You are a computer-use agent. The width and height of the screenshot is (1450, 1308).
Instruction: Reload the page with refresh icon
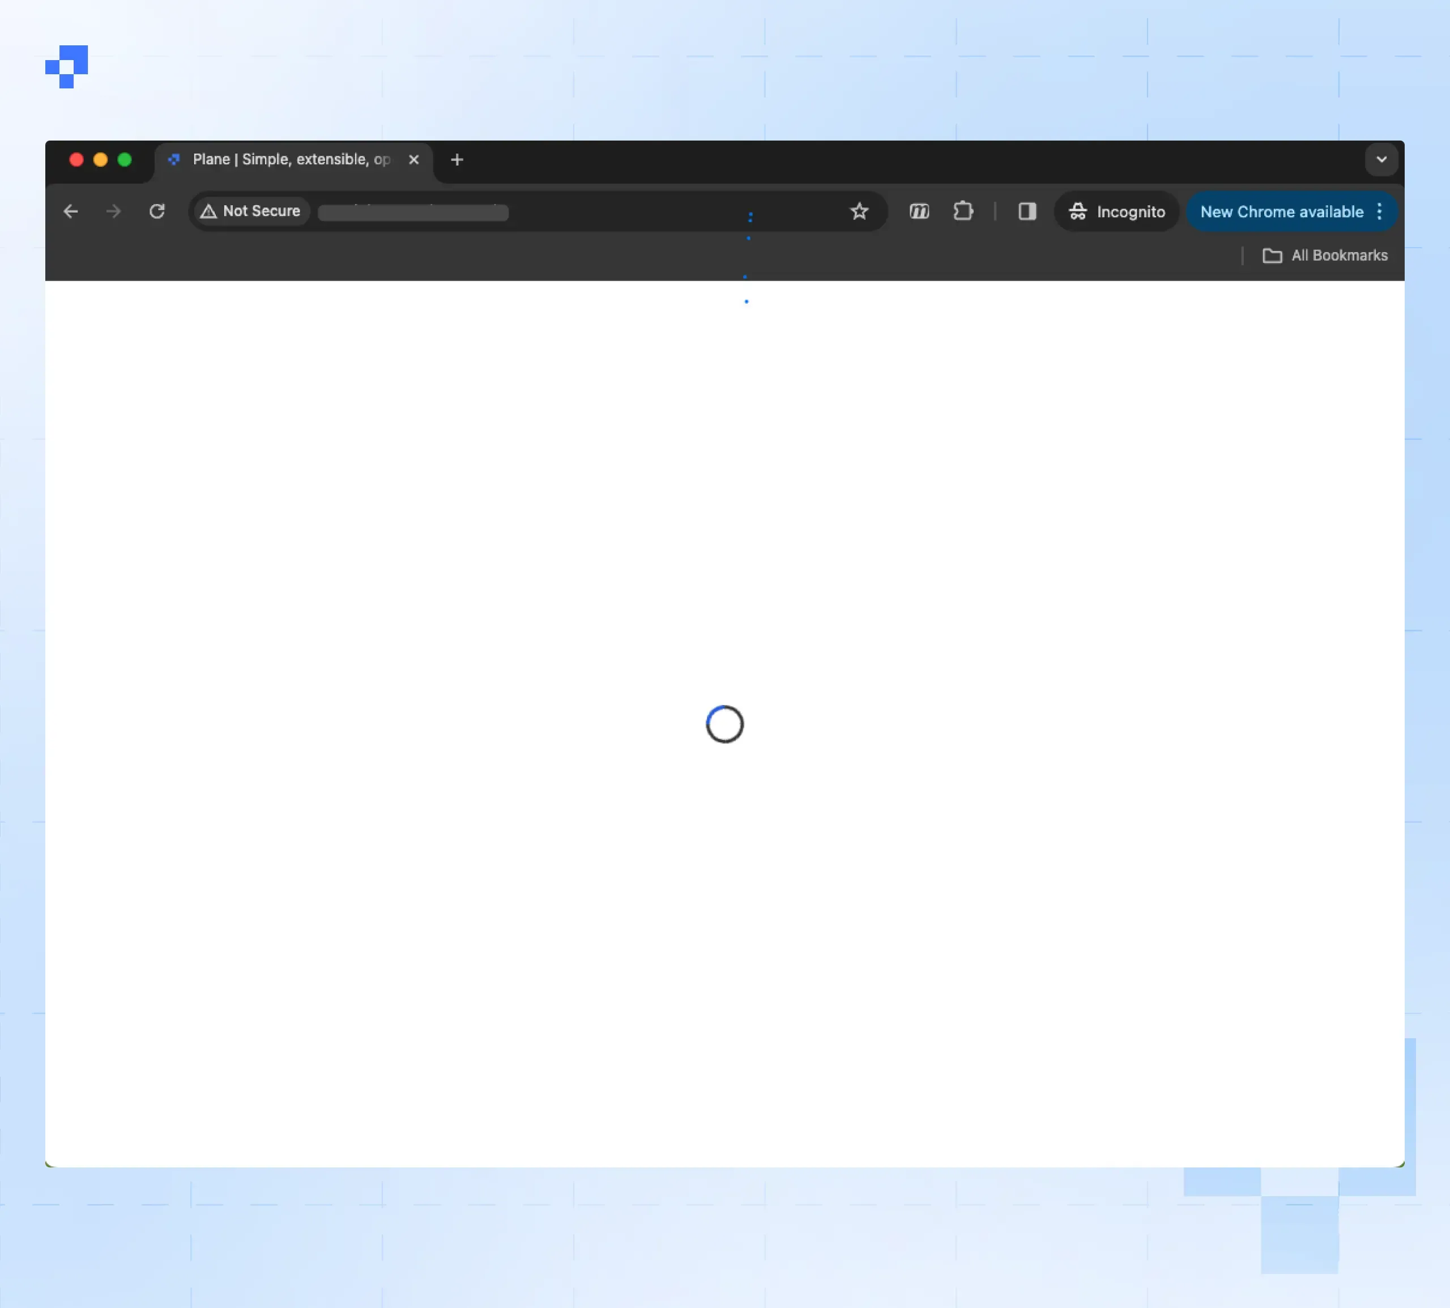(x=156, y=211)
